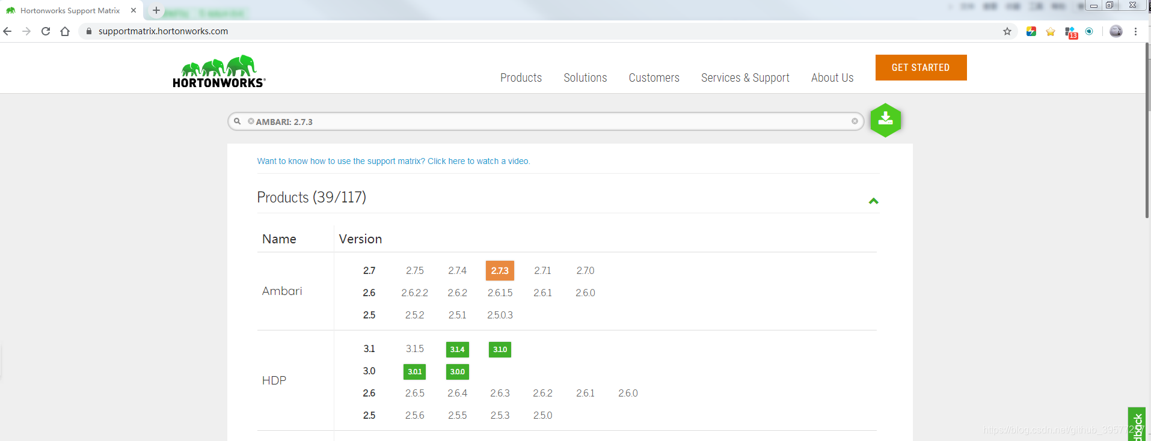Click the colorful square extension icon

[x=1031, y=31]
